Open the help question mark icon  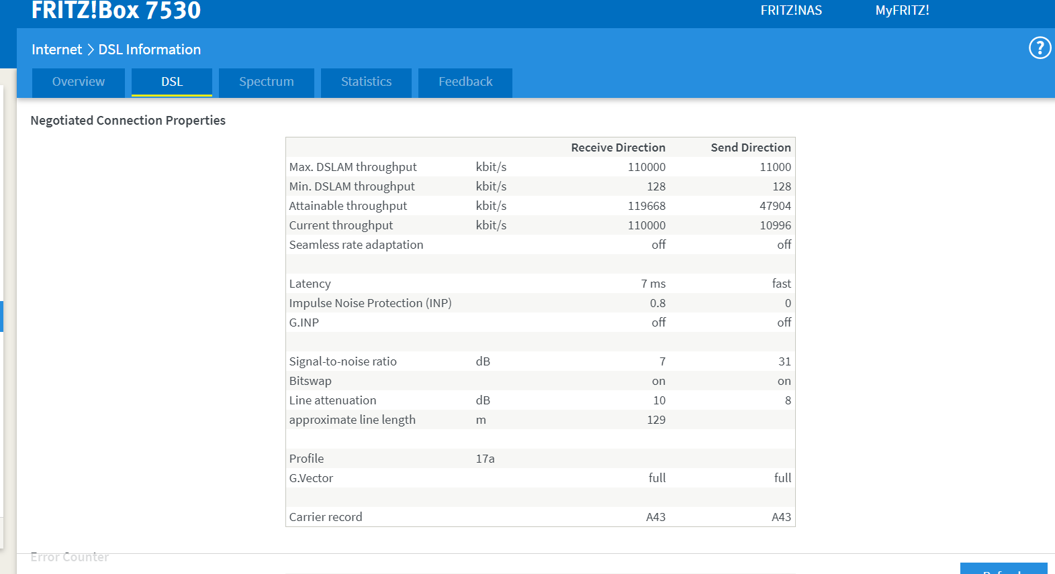tap(1040, 48)
